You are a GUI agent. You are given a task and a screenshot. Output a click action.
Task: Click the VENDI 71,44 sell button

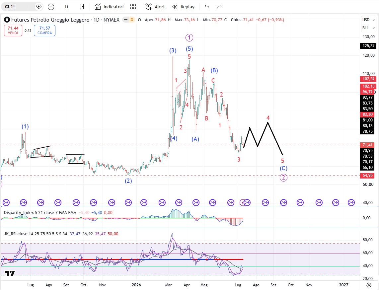tap(13, 31)
